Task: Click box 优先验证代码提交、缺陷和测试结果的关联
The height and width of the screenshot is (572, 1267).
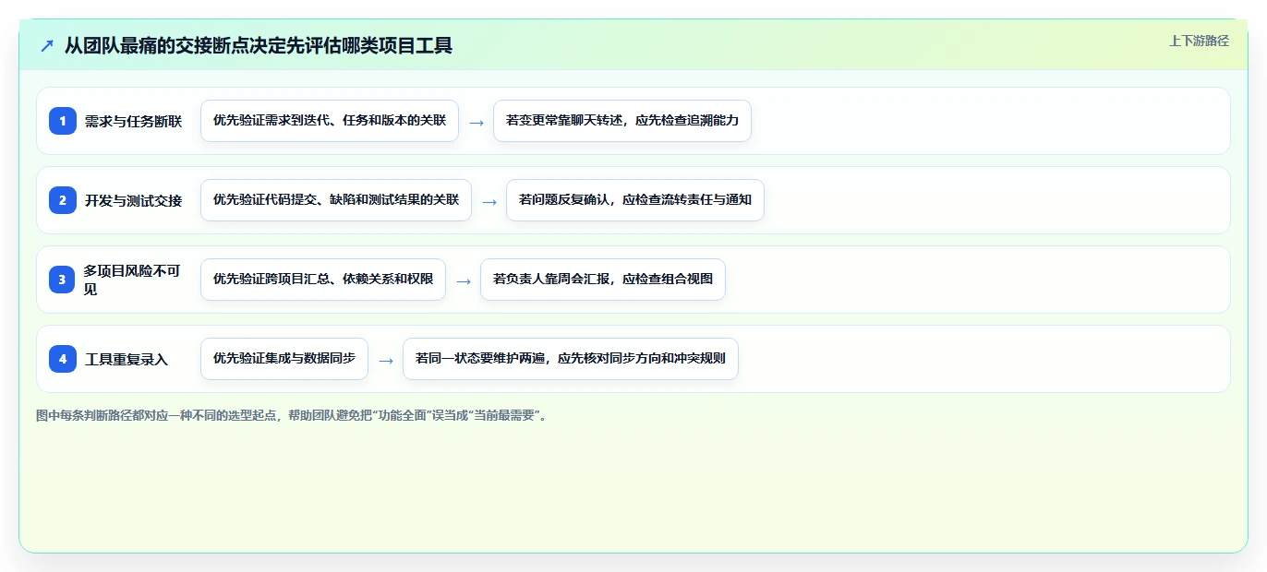Action: [336, 200]
